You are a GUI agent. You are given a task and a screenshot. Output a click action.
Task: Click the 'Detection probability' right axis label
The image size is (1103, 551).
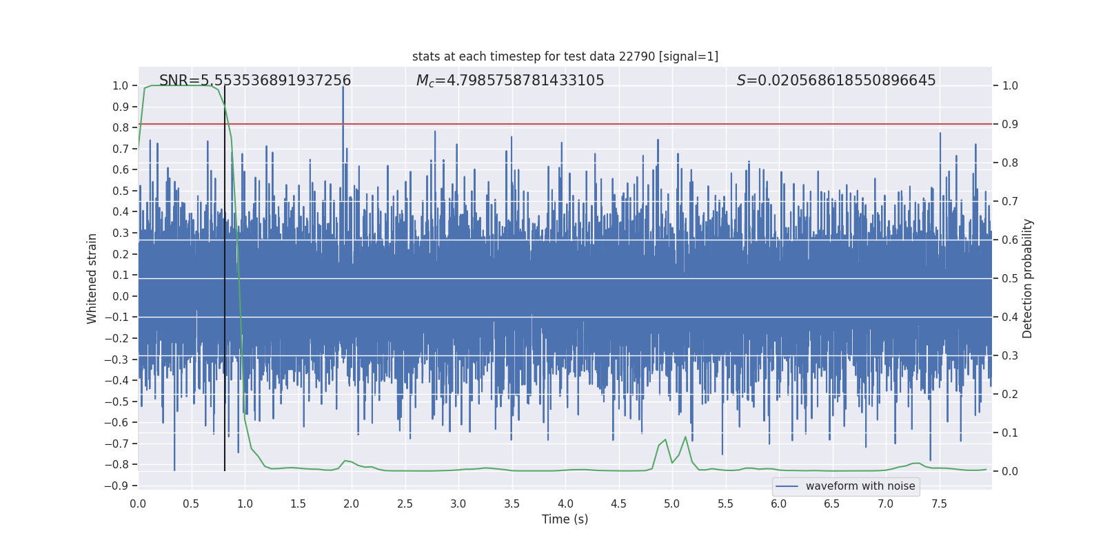[x=1027, y=278]
